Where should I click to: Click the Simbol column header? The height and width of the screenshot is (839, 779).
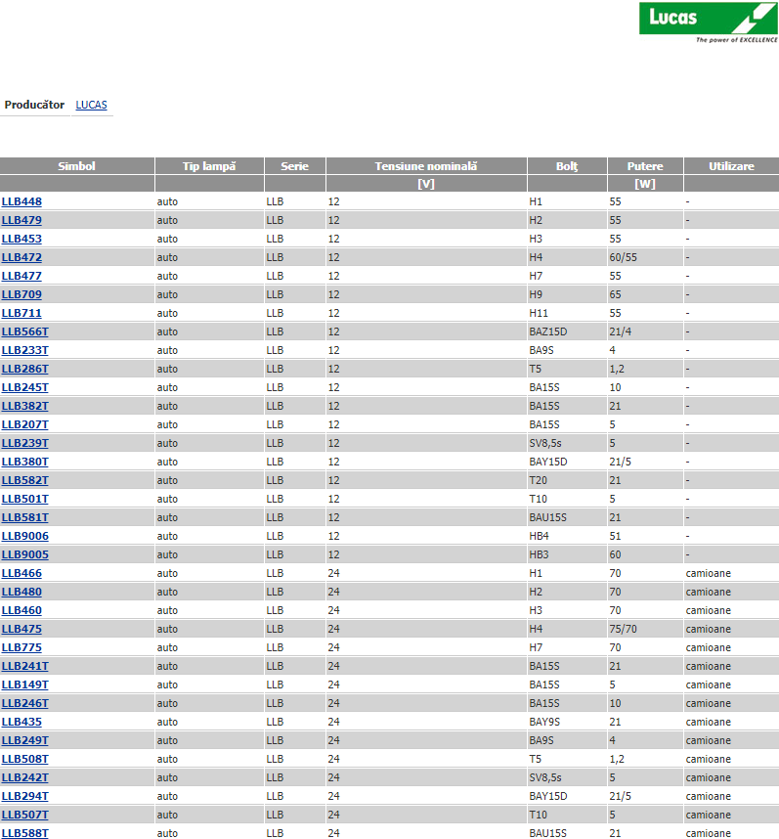(x=77, y=166)
